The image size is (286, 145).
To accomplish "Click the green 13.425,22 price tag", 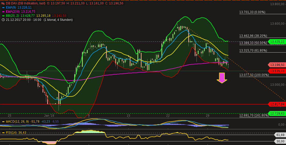I will [x=276, y=42].
